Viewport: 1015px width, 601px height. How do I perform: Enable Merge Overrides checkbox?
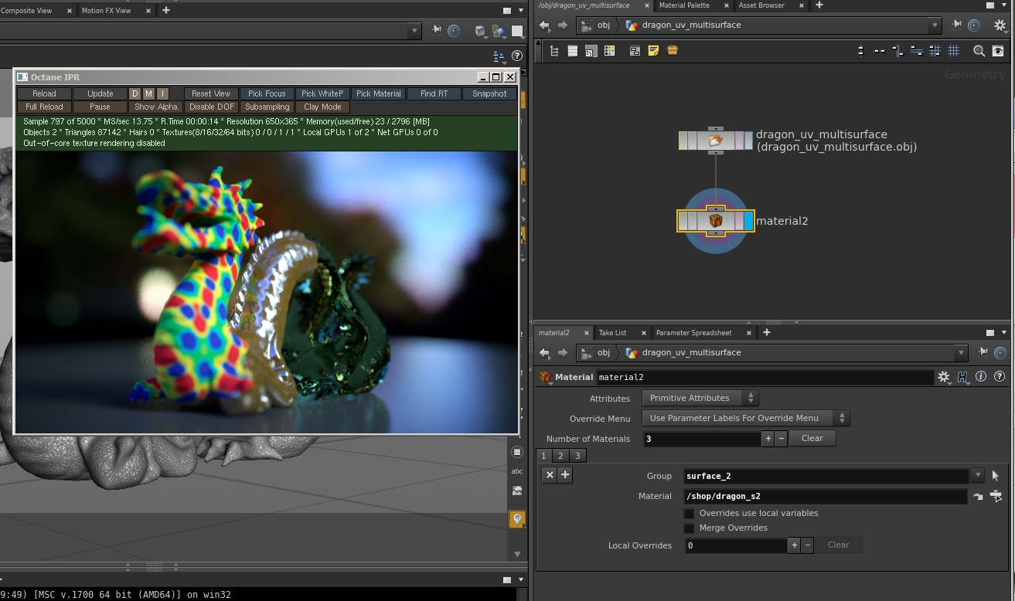pyautogui.click(x=690, y=528)
